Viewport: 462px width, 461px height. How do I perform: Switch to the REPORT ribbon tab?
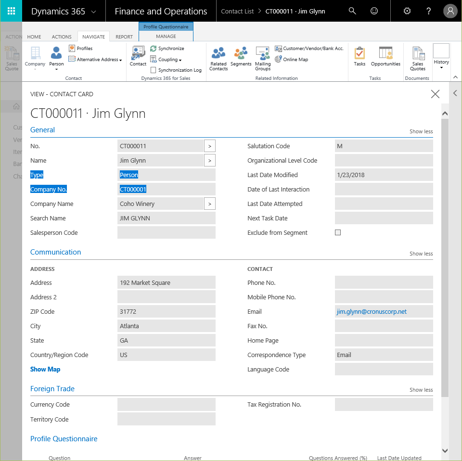pyautogui.click(x=124, y=37)
